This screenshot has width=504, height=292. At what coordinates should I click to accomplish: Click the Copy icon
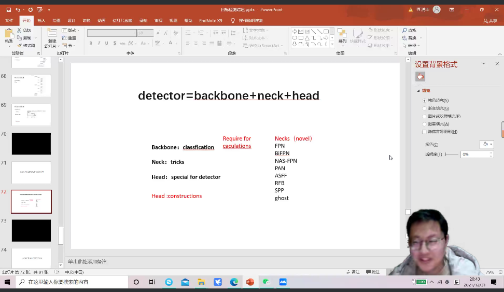click(x=19, y=38)
